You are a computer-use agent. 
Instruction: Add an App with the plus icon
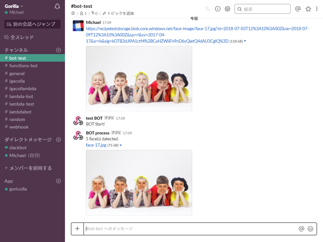(58, 181)
